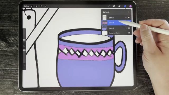Tap the Layer 1 thumbnail

tap(105, 17)
